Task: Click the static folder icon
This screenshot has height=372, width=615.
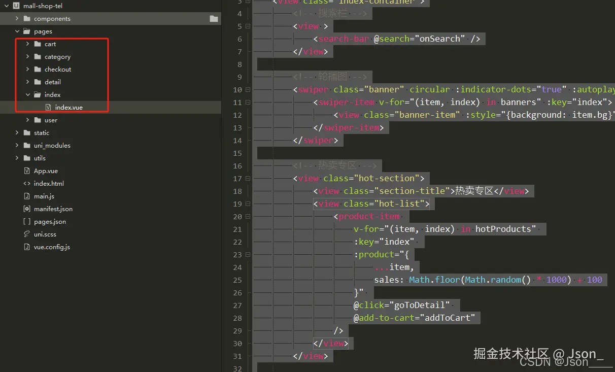Action: click(x=27, y=133)
